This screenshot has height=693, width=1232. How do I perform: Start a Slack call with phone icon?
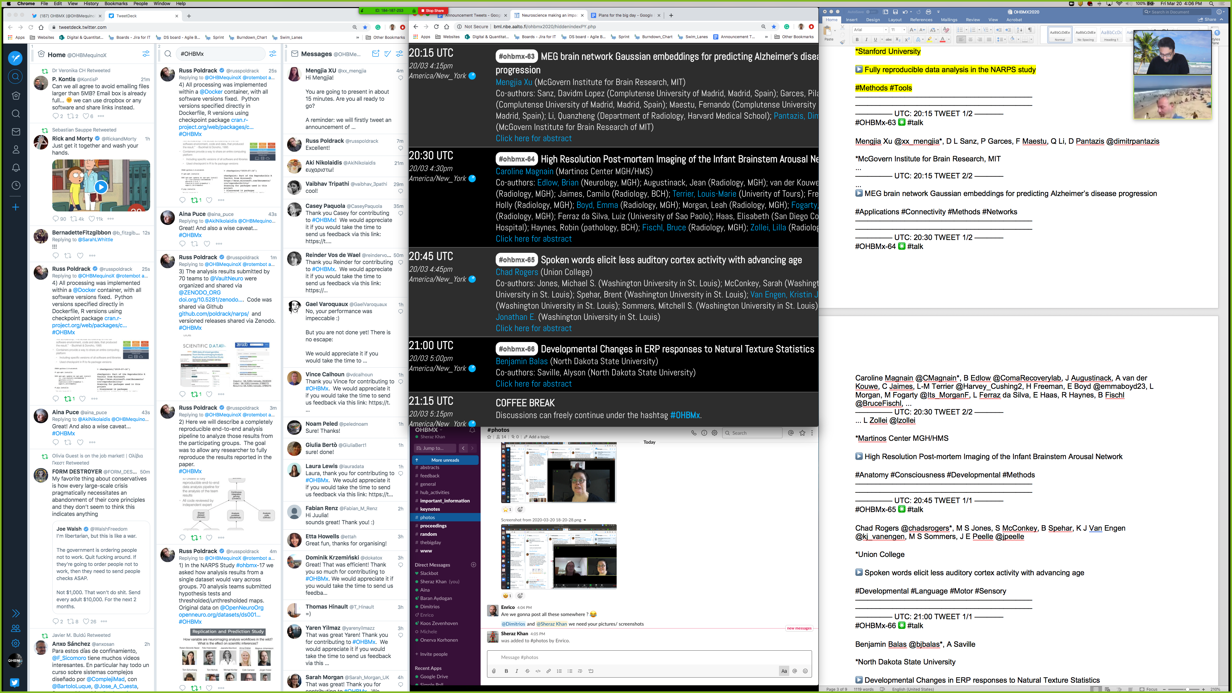click(693, 433)
